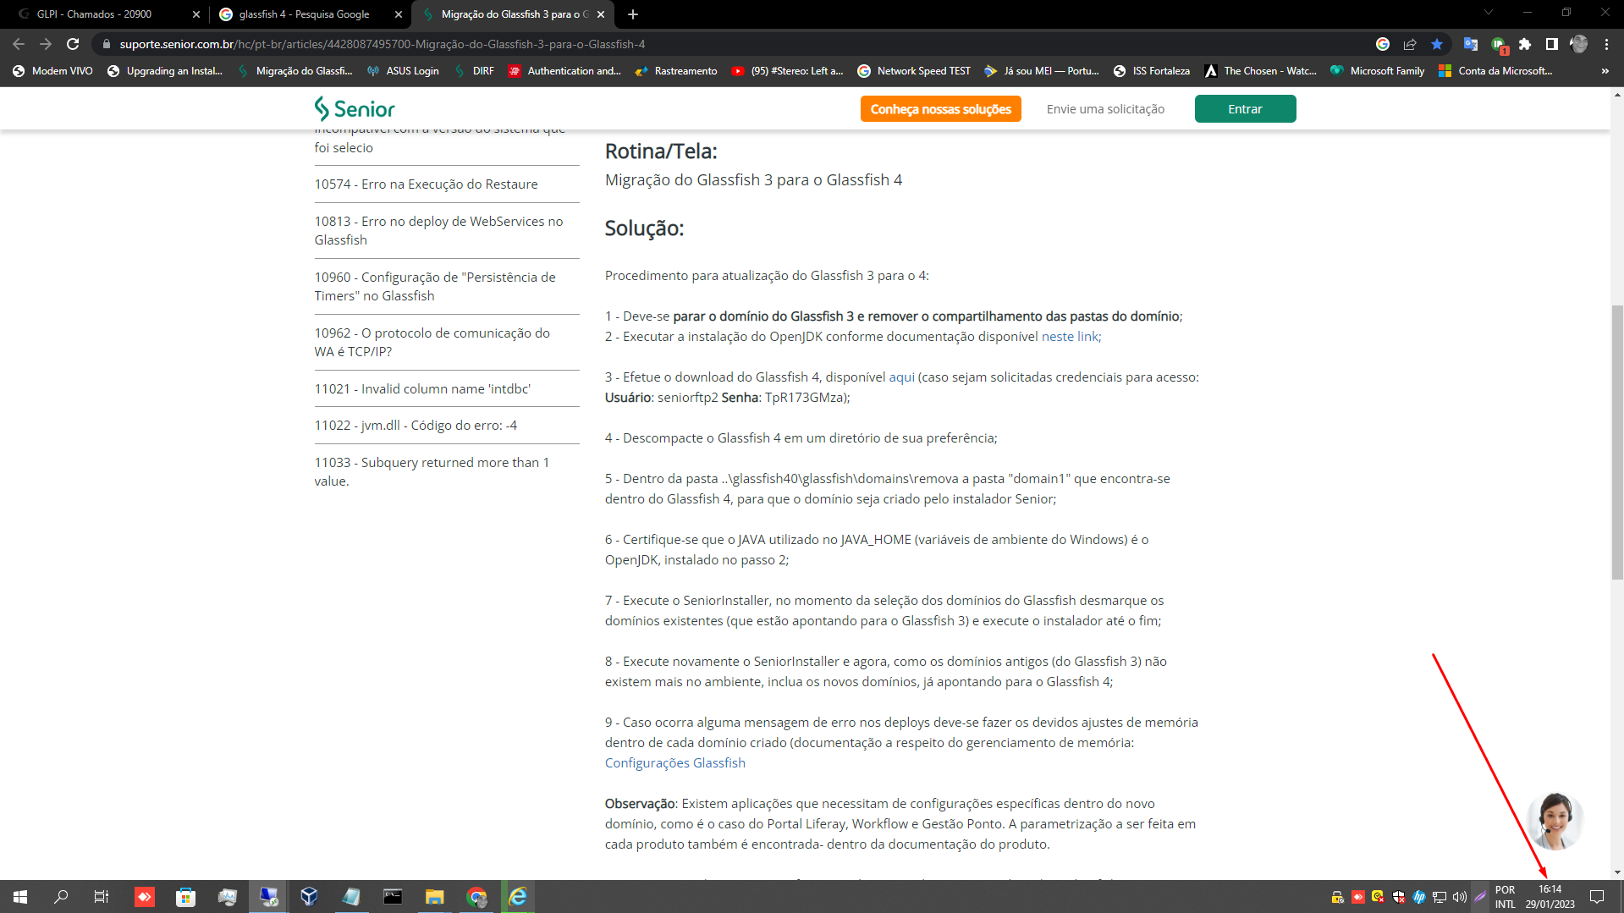Open the Modem VIVO bookmark
This screenshot has height=913, width=1624.
[52, 71]
